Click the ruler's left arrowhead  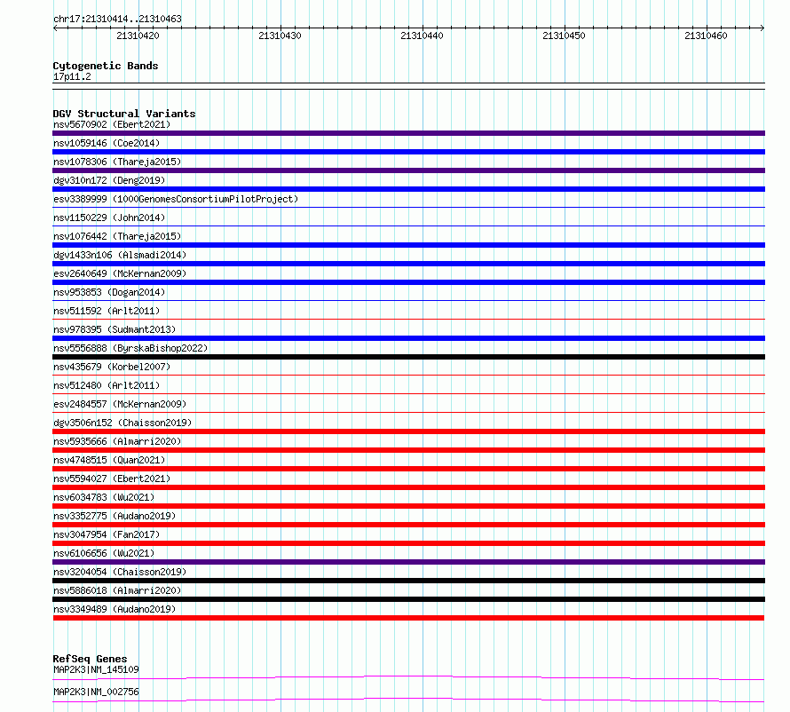tap(55, 28)
